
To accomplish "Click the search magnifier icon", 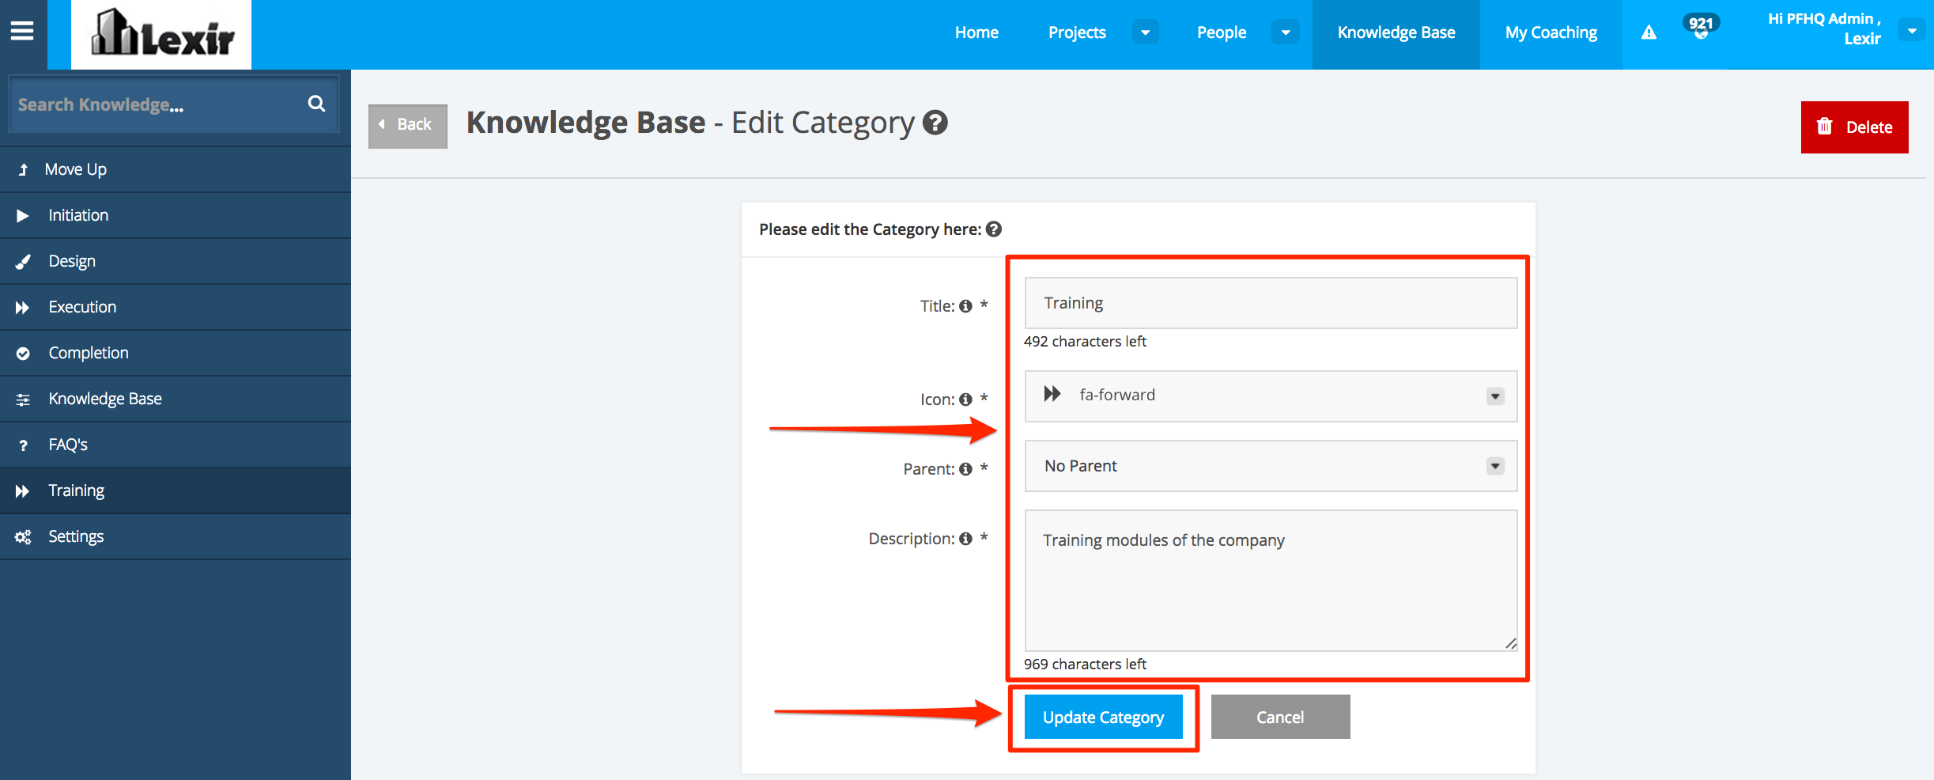I will [x=316, y=104].
